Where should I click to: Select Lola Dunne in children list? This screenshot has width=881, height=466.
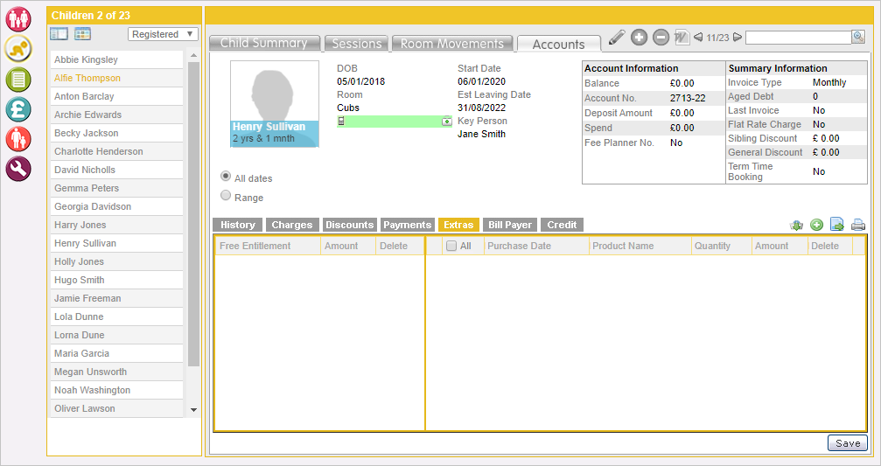[x=117, y=316]
